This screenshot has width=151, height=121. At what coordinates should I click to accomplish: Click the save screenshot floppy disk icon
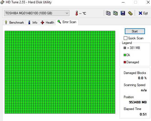click(x=123, y=13)
